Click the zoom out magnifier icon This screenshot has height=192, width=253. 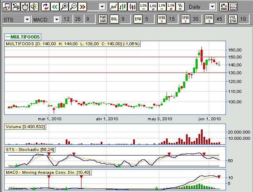(x=73, y=7)
